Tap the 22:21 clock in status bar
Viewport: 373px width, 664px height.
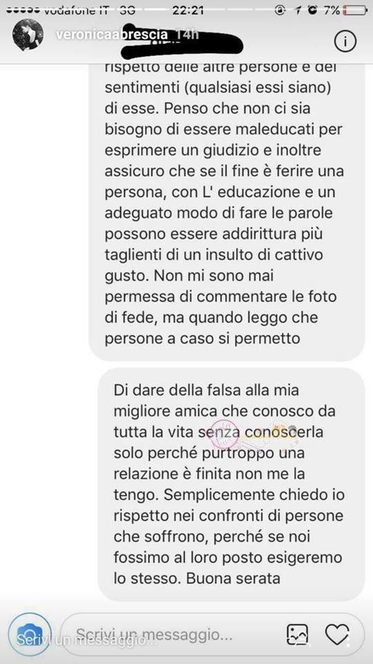pos(188,10)
